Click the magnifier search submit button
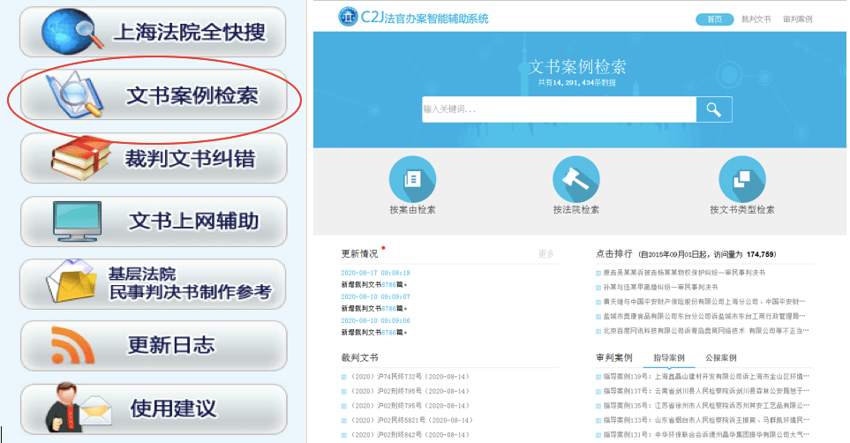850x443 pixels. (x=714, y=109)
